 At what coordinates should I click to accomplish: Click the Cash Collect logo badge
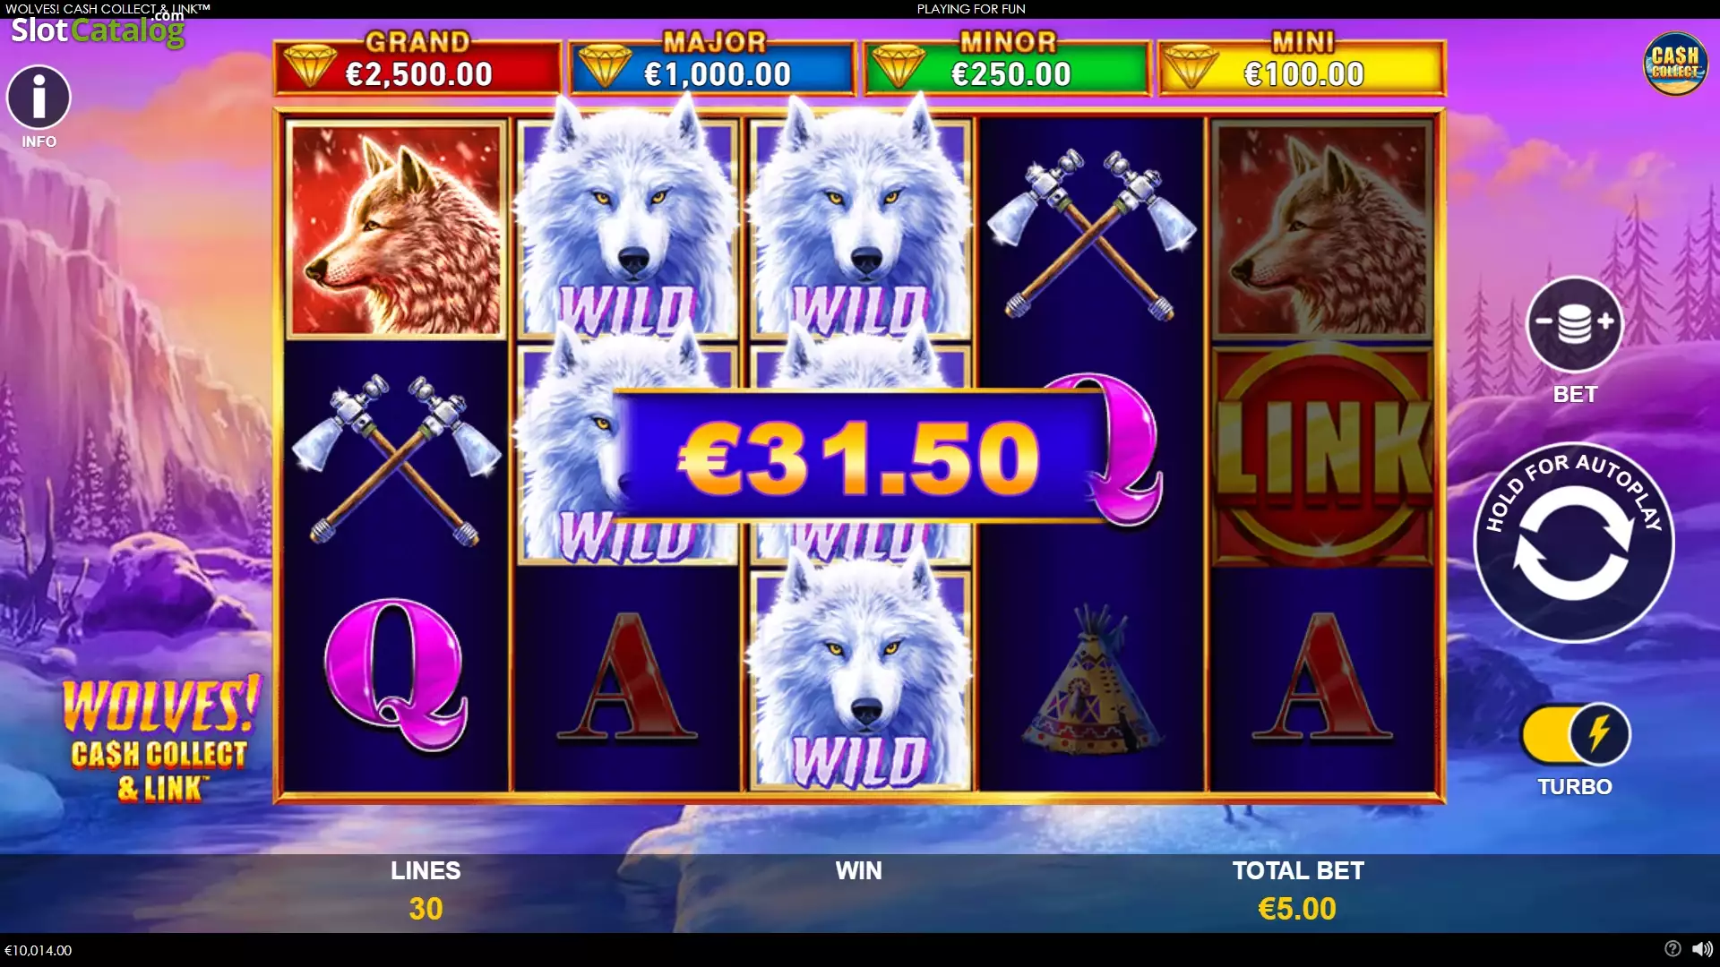(x=1674, y=64)
